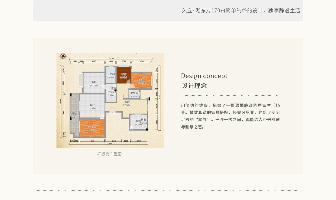Click the 7.33㎡ bathroom below 玄关

pos(111,94)
